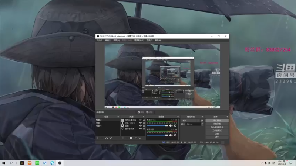Open the Help (帮助) menu
296x166 pixels.
158,41
